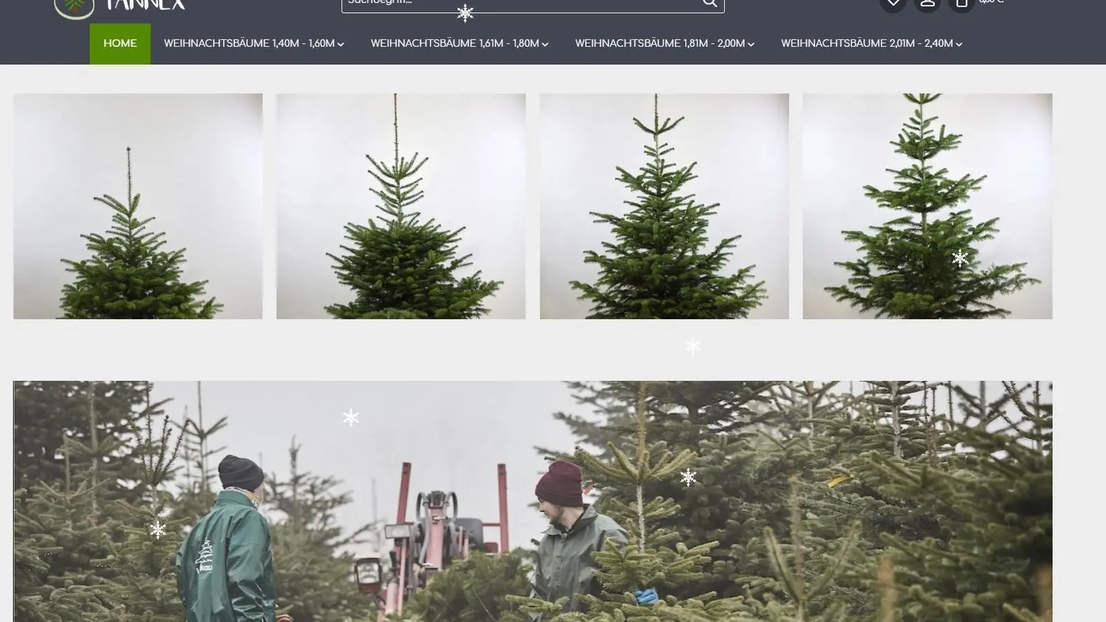Click the search magnifier icon
The height and width of the screenshot is (622, 1106).
point(710,3)
